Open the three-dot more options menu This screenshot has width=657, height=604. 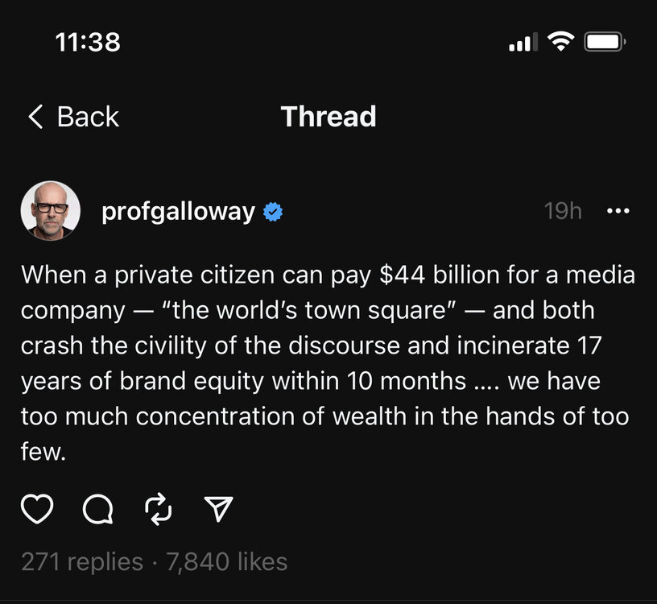618,212
